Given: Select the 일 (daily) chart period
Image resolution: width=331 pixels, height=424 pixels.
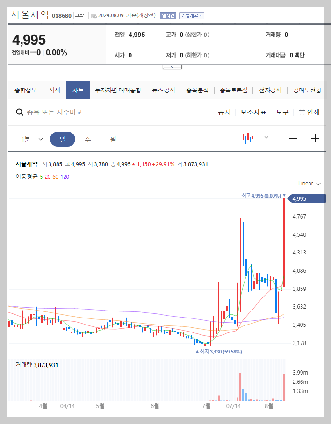Looking at the screenshot, I should 63,138.
